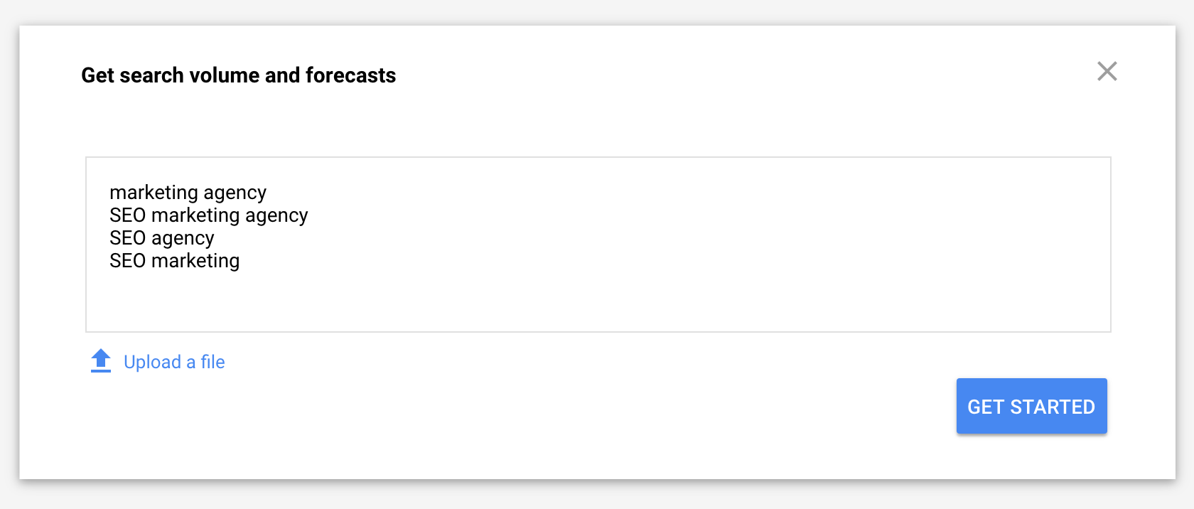The height and width of the screenshot is (509, 1194).
Task: Click the 'SEO marketing' keyword line
Action: coord(174,261)
